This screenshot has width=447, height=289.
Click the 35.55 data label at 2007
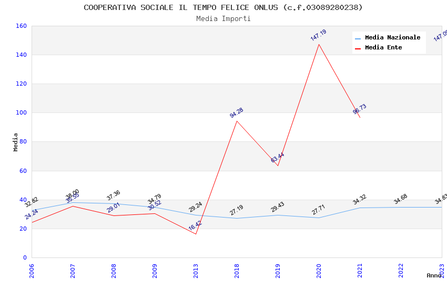click(73, 198)
